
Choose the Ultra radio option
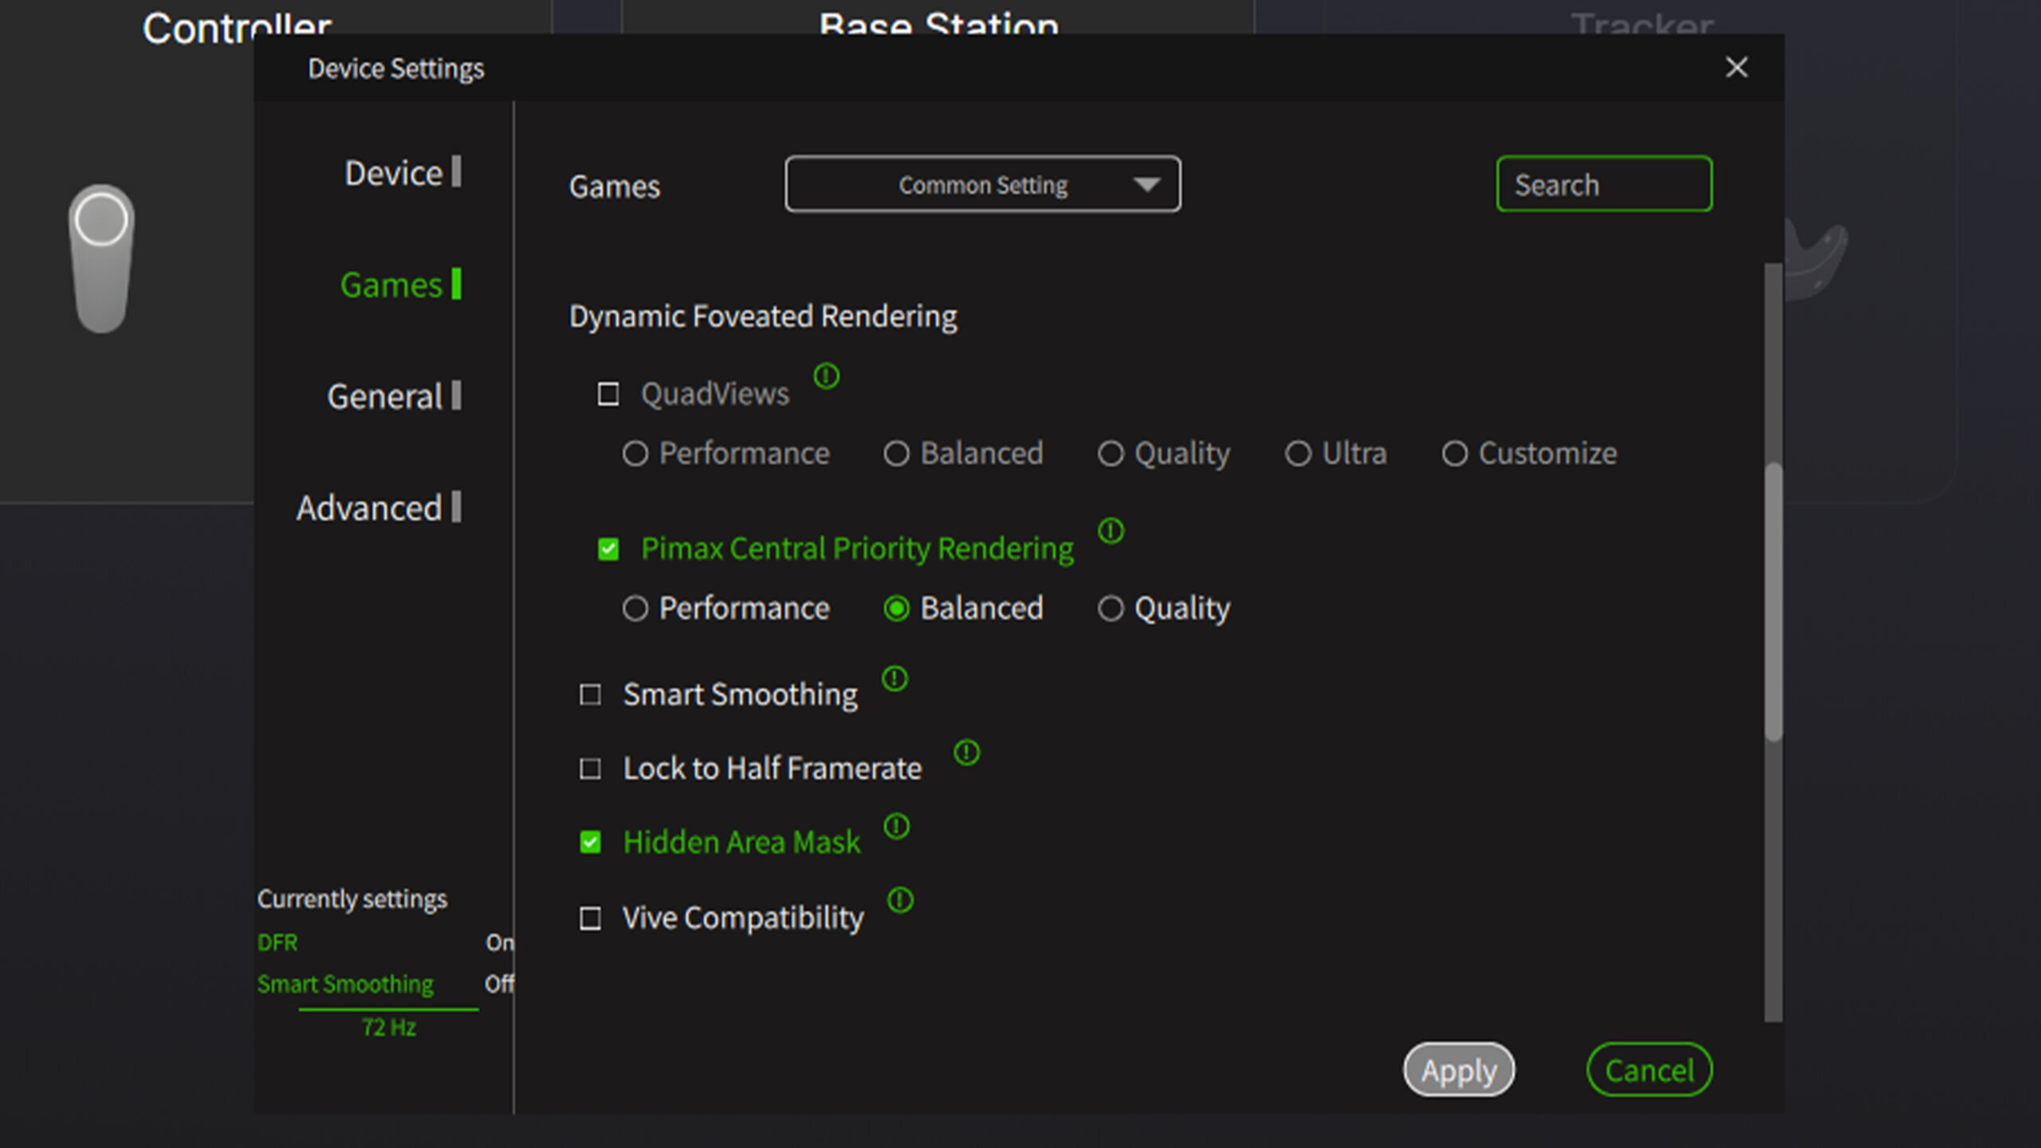(1298, 454)
